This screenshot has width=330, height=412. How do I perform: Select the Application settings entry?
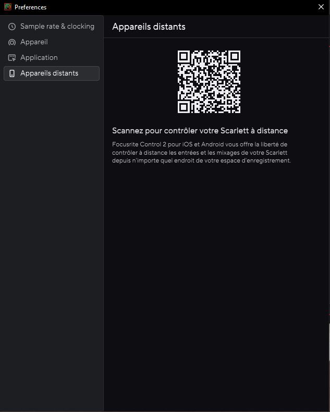click(52, 57)
